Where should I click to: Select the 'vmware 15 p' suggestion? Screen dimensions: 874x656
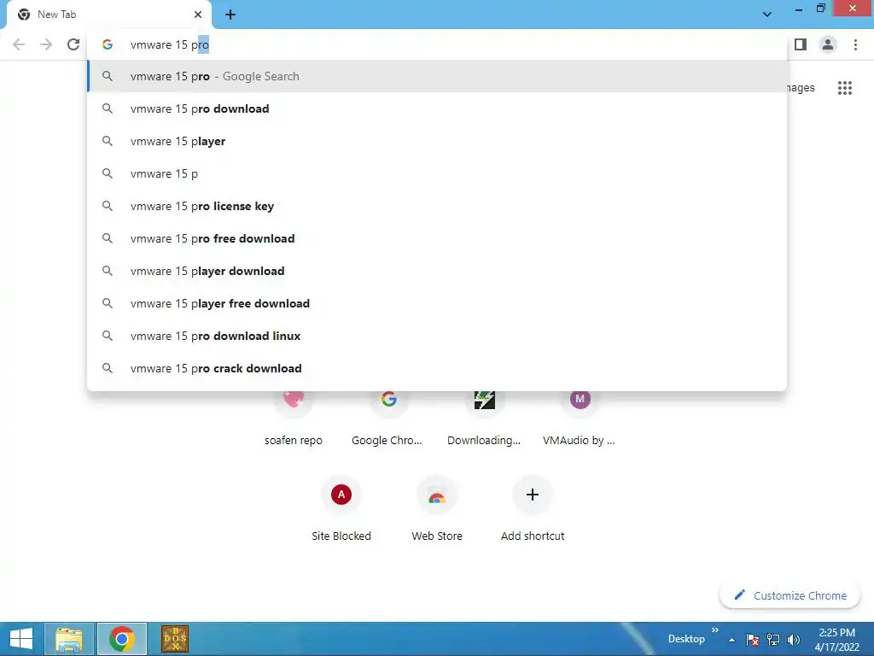[x=437, y=173]
